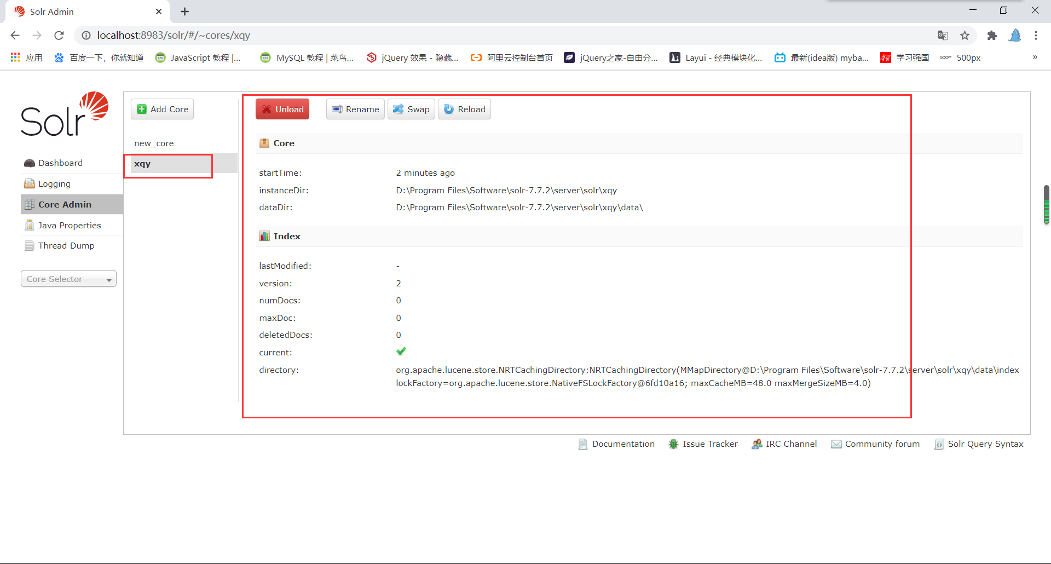Screen dimensions: 1051x564
Task: Bookmark this page with star
Action: pyautogui.click(x=965, y=36)
